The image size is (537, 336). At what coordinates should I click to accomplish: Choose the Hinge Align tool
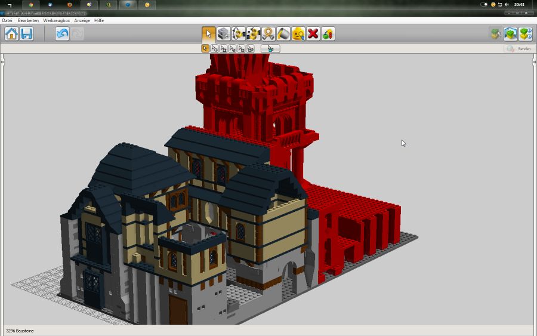pos(254,33)
